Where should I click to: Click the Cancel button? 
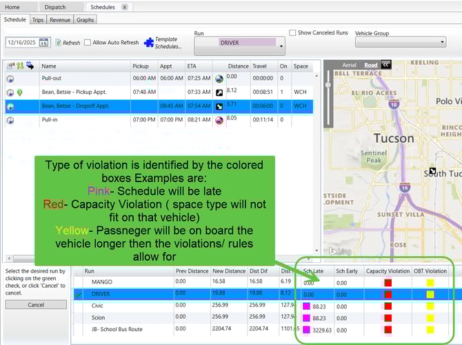coord(35,304)
